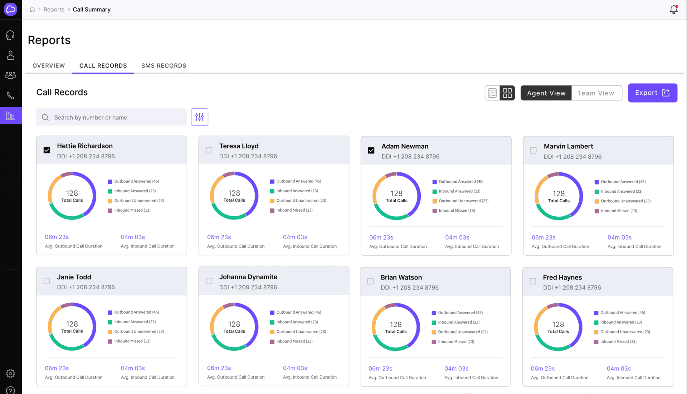The image size is (687, 394).
Task: Select the Phone icon in the sidebar
Action: pos(11,95)
